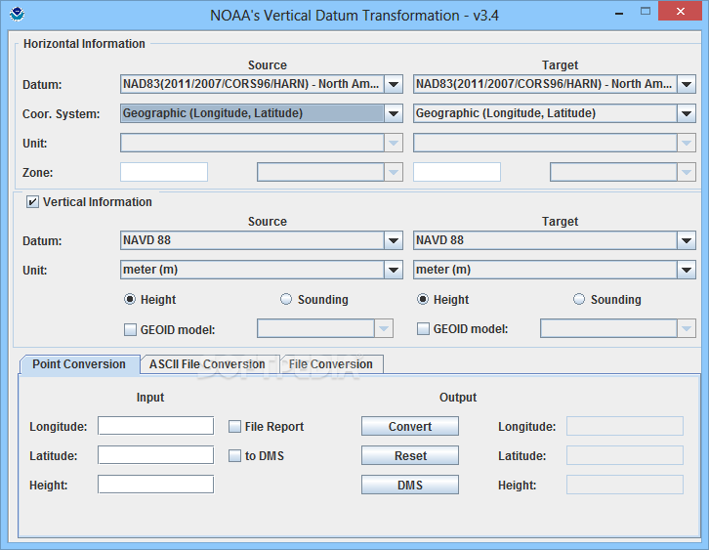Click the Convert button
Viewport: 709px width, 550px height.
[409, 427]
